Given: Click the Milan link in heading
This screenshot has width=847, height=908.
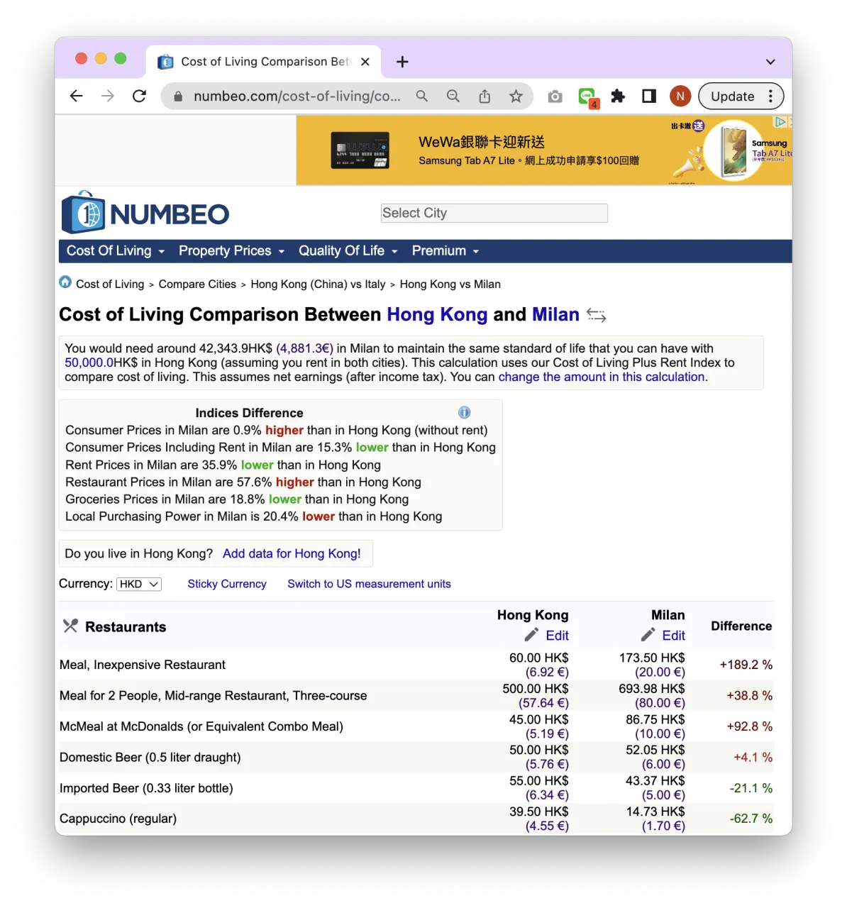Looking at the screenshot, I should click(555, 314).
